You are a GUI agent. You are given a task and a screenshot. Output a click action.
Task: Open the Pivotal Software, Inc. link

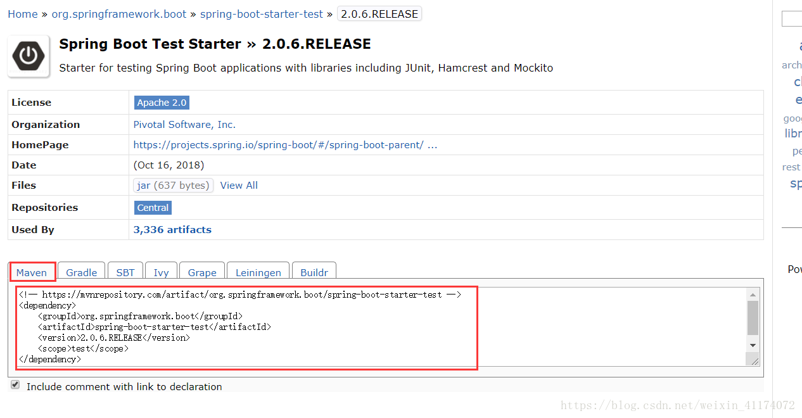click(184, 125)
